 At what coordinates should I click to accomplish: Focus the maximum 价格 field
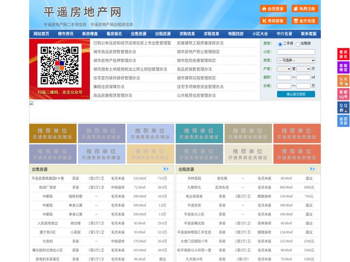(303, 86)
